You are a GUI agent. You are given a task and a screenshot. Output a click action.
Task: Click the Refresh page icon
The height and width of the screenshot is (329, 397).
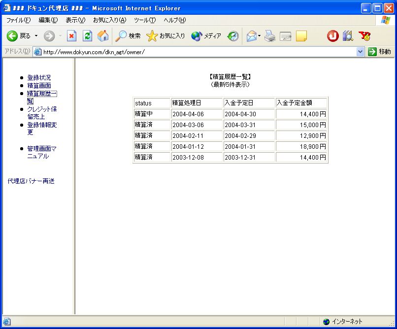(87, 36)
